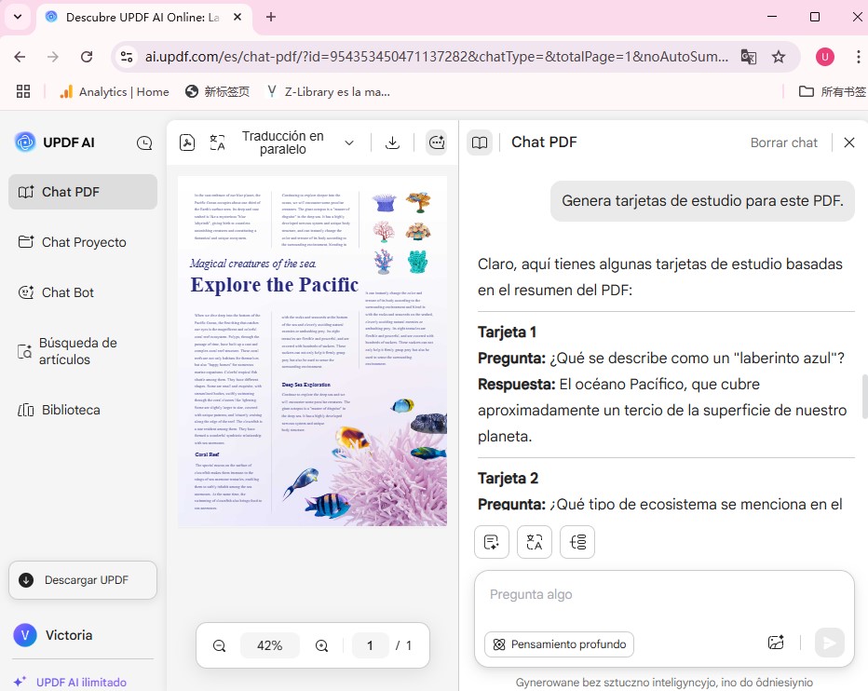Select the Descubre UPDF AI Online tab

pos(144,17)
